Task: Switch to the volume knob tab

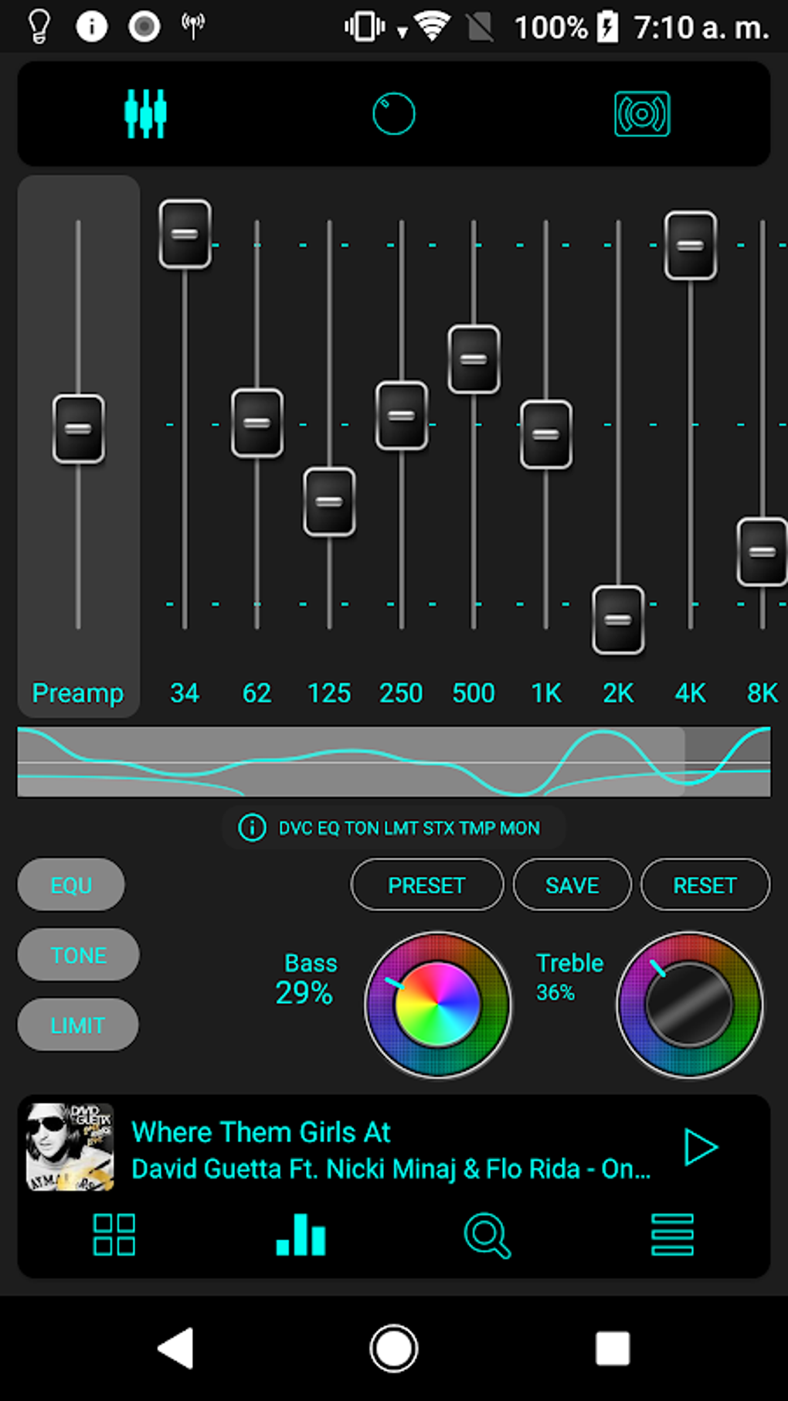Action: [x=393, y=114]
